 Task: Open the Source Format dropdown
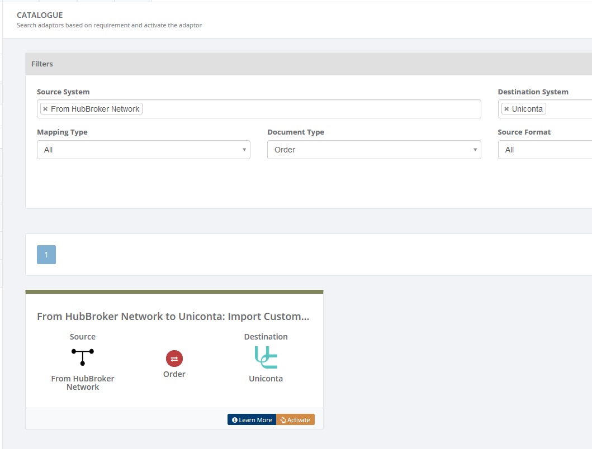tap(545, 150)
